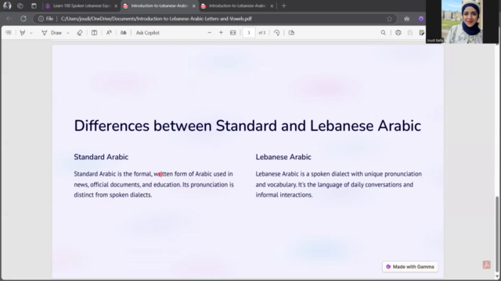
Task: Close the rightmost Introduction-to-Lebanese-Arabic tab
Action: coord(272,5)
